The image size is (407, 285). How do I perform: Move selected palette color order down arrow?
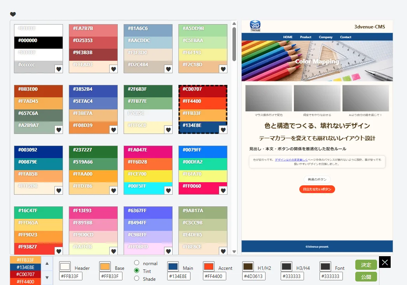coord(47,278)
